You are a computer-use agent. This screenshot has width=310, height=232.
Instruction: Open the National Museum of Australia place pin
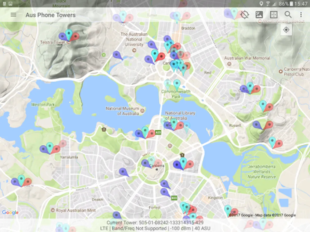[142, 111]
